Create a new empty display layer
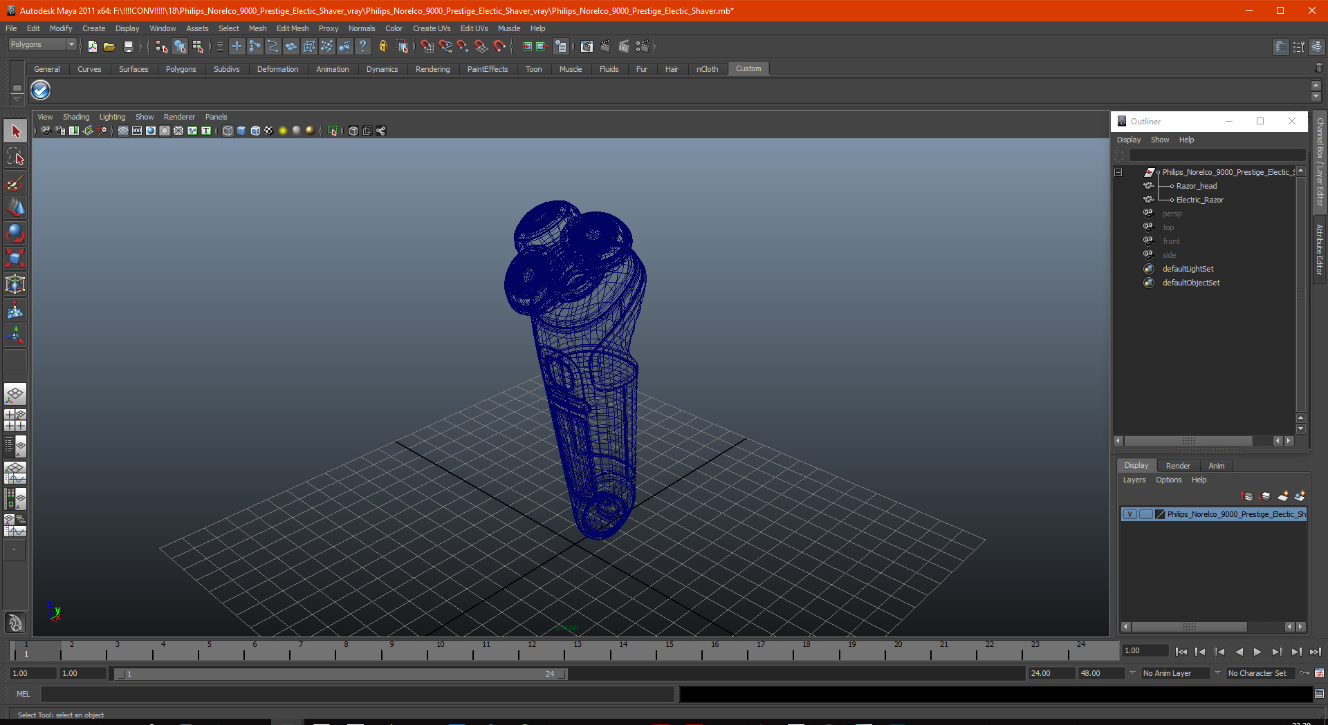This screenshot has width=1328, height=725. click(x=1283, y=496)
